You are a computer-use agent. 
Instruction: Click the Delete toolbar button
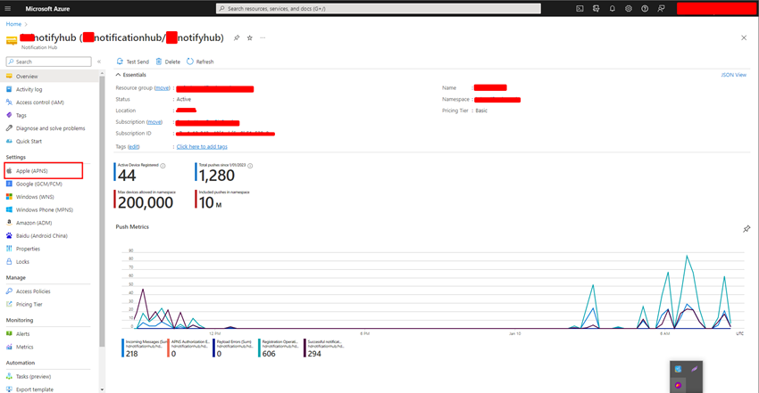point(168,61)
